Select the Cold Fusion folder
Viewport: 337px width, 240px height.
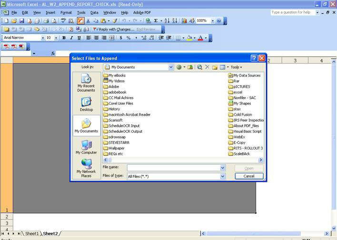[240, 115]
